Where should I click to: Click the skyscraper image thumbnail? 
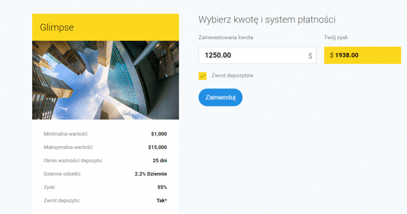(106, 80)
